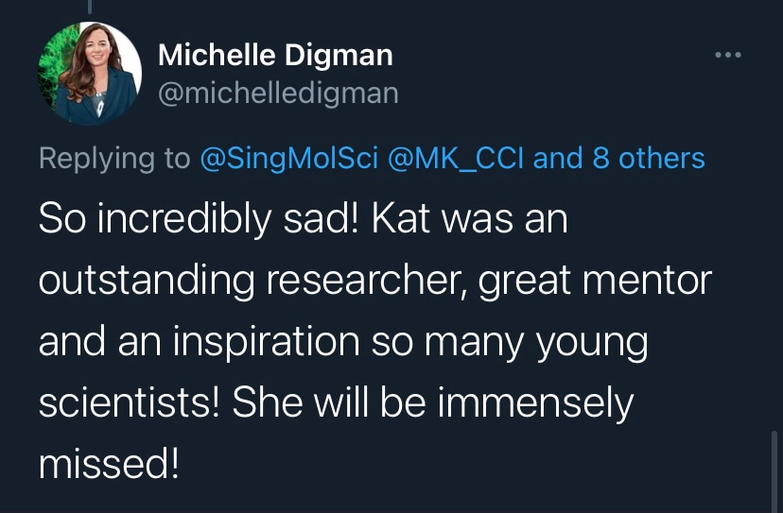
Task: Click the "Replying to" label
Action: 114,158
